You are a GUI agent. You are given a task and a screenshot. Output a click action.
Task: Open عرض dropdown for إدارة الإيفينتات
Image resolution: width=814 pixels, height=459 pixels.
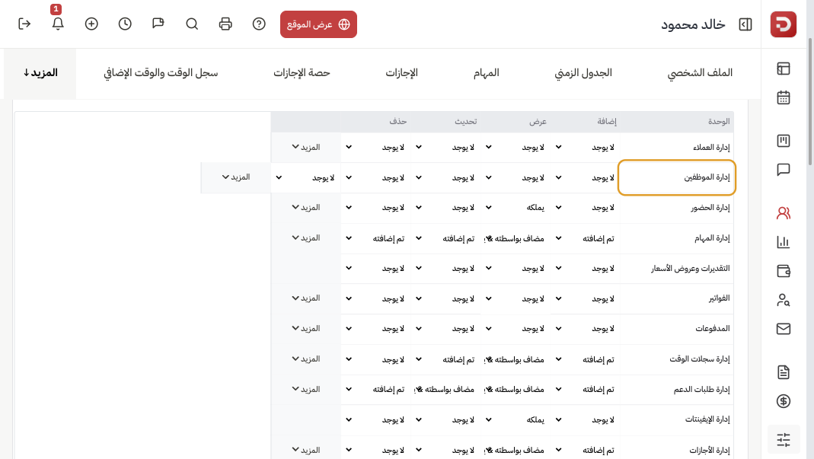pos(515,419)
